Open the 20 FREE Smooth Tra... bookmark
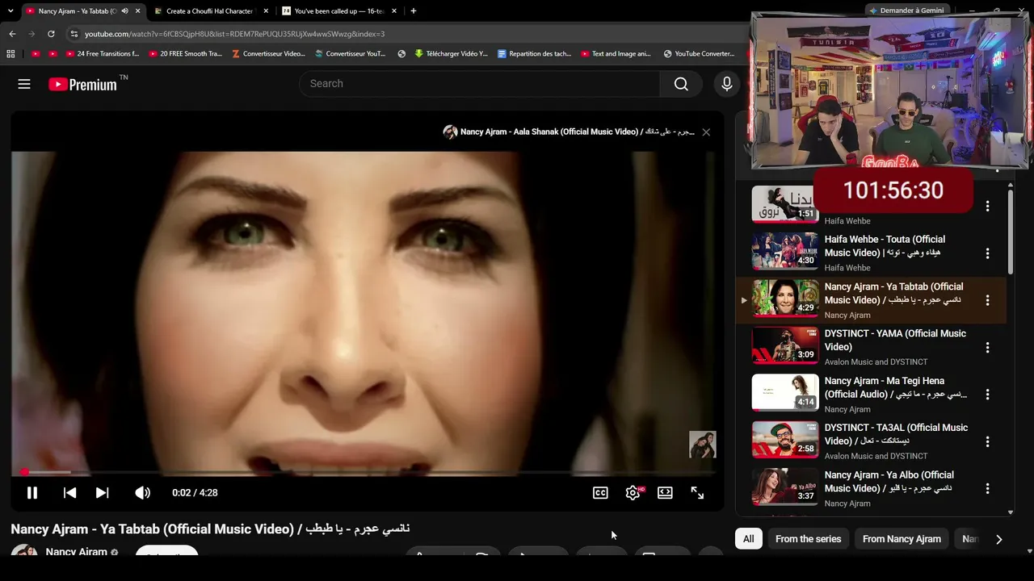The image size is (1034, 581). [x=186, y=54]
